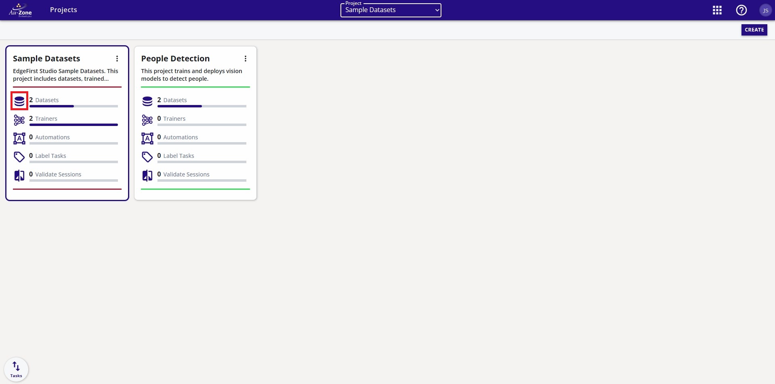Click the CREATE button

click(754, 30)
